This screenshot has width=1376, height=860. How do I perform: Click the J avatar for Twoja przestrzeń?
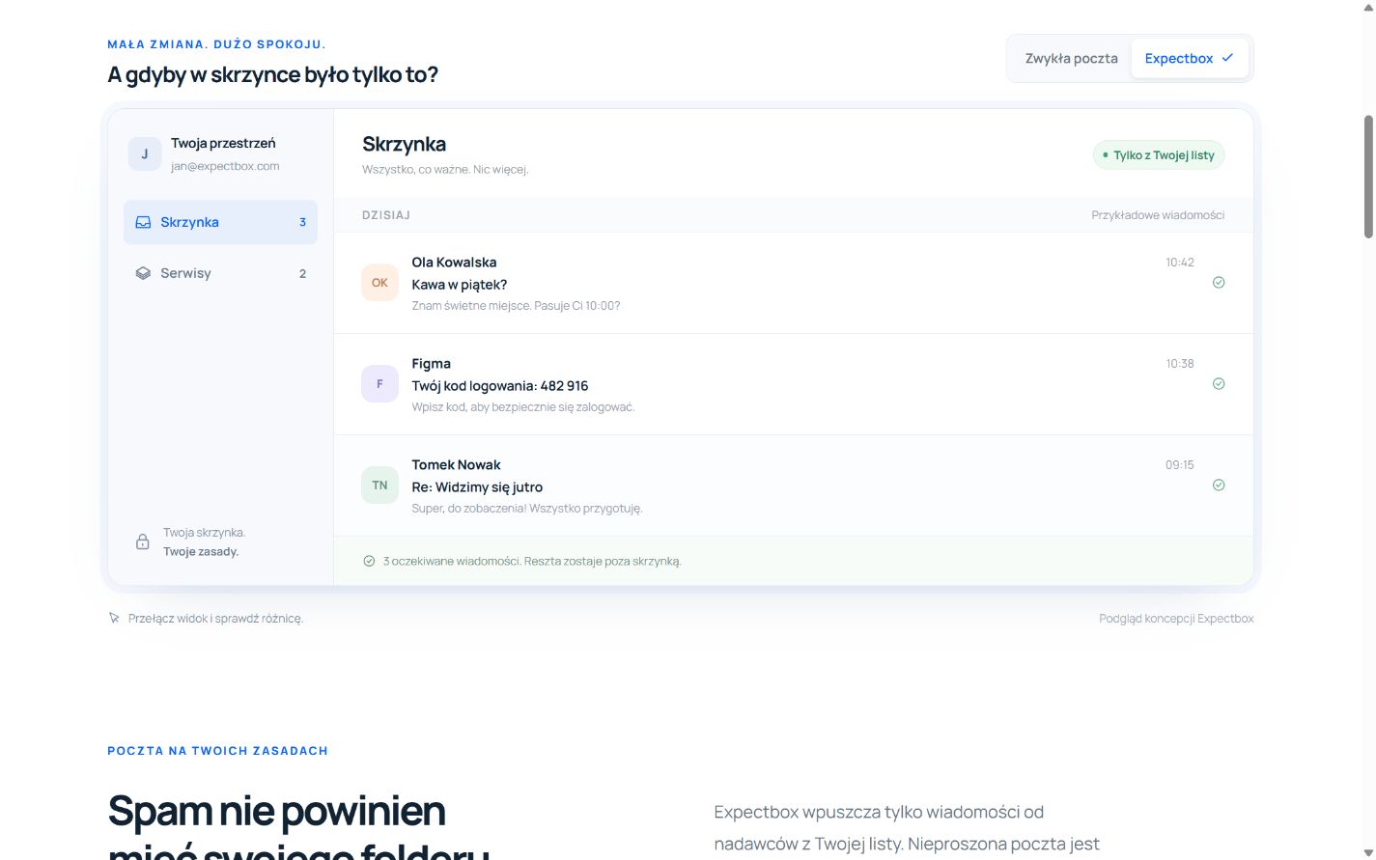click(x=145, y=153)
